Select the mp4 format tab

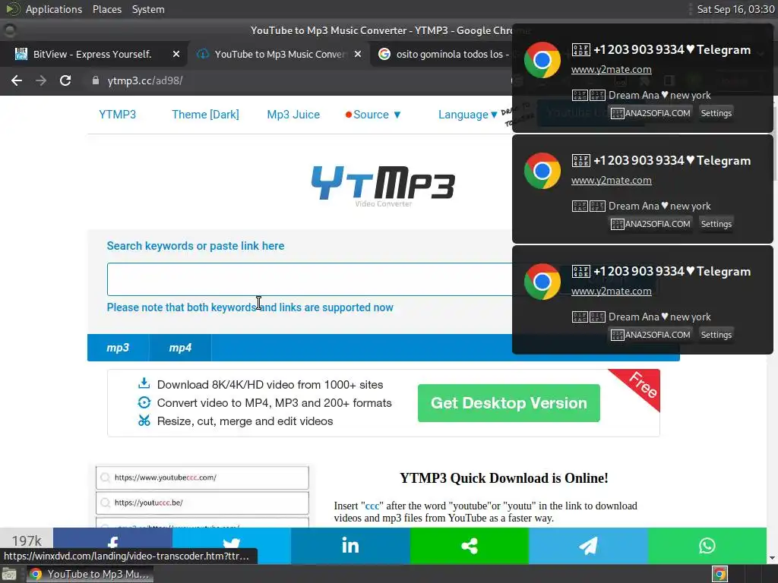click(x=180, y=348)
